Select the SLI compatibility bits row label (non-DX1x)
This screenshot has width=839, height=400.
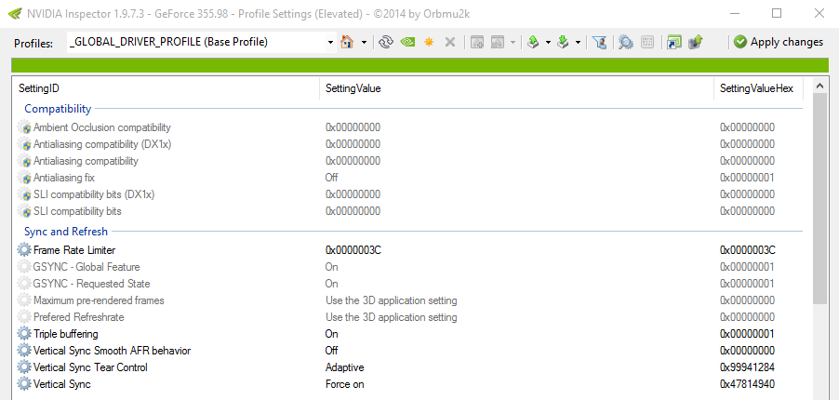click(x=77, y=211)
